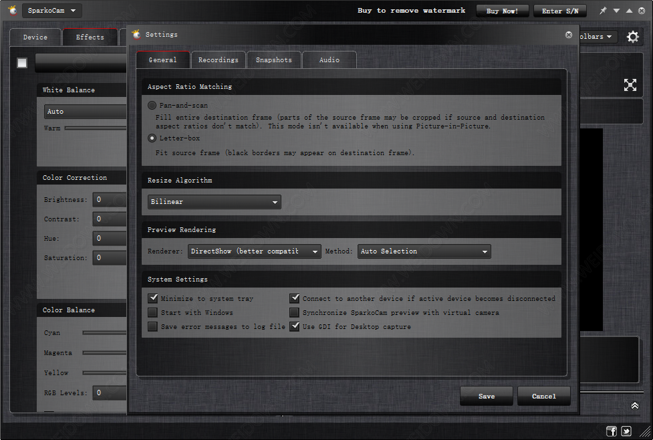653x440 pixels.
Task: Open the Renderer DirectShow dropdown
Action: (255, 251)
